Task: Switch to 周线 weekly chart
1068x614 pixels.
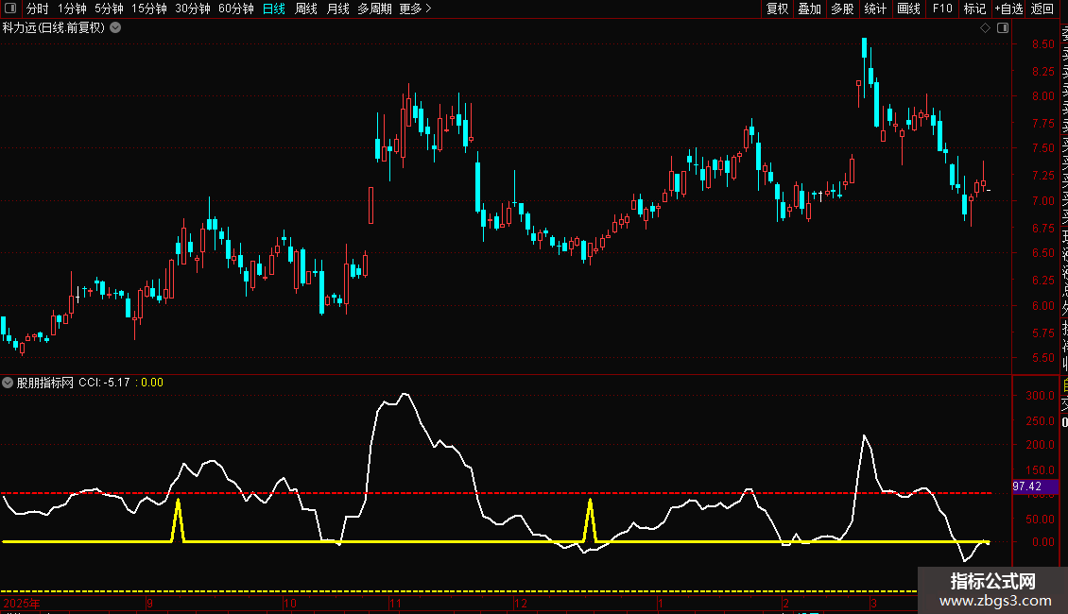Action: point(306,9)
